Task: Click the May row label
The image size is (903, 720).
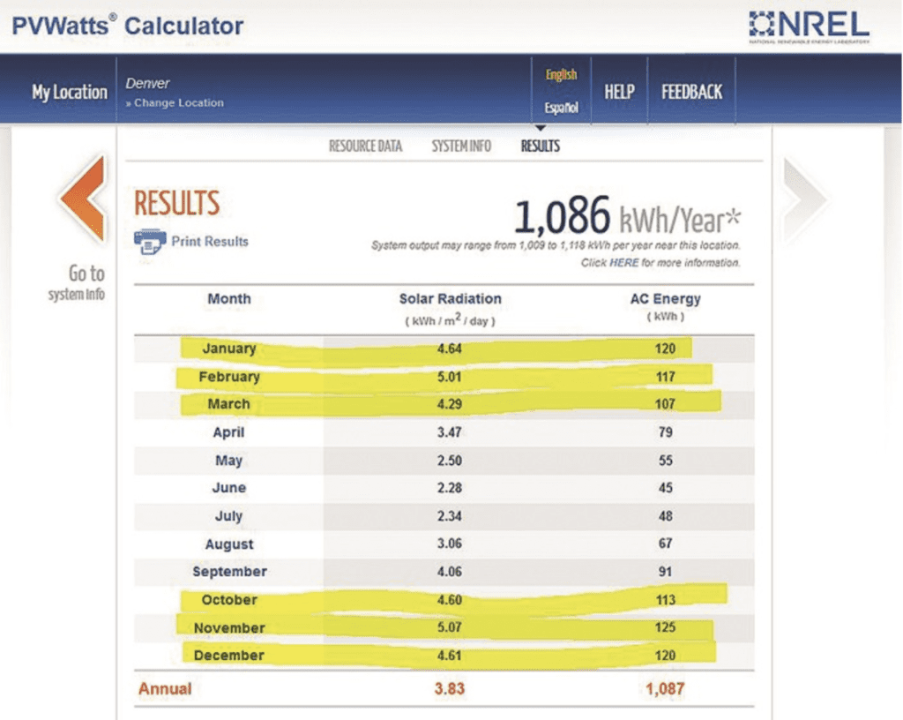Action: [x=228, y=461]
